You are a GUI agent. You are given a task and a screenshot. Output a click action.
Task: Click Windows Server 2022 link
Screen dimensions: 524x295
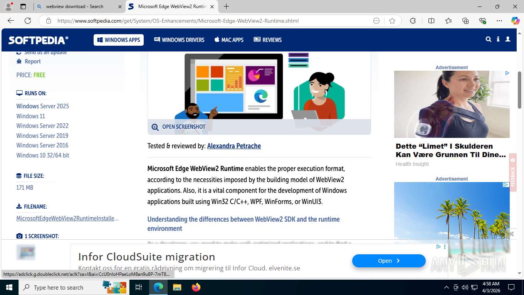pyautogui.click(x=42, y=126)
